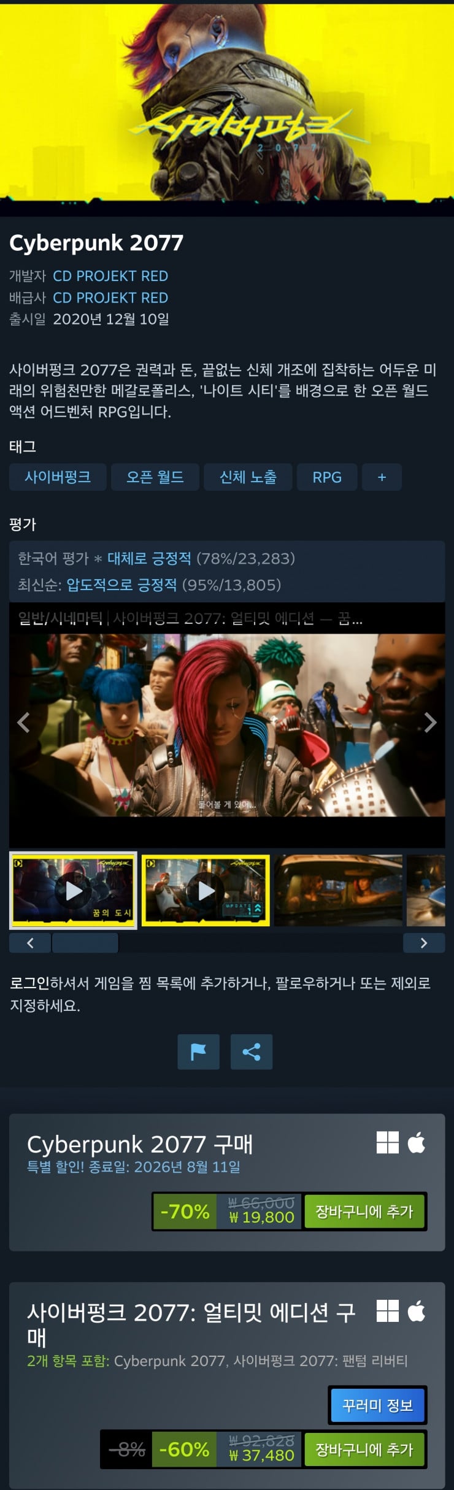
Task: Select the 신체 노출 tag
Action: pos(248,477)
